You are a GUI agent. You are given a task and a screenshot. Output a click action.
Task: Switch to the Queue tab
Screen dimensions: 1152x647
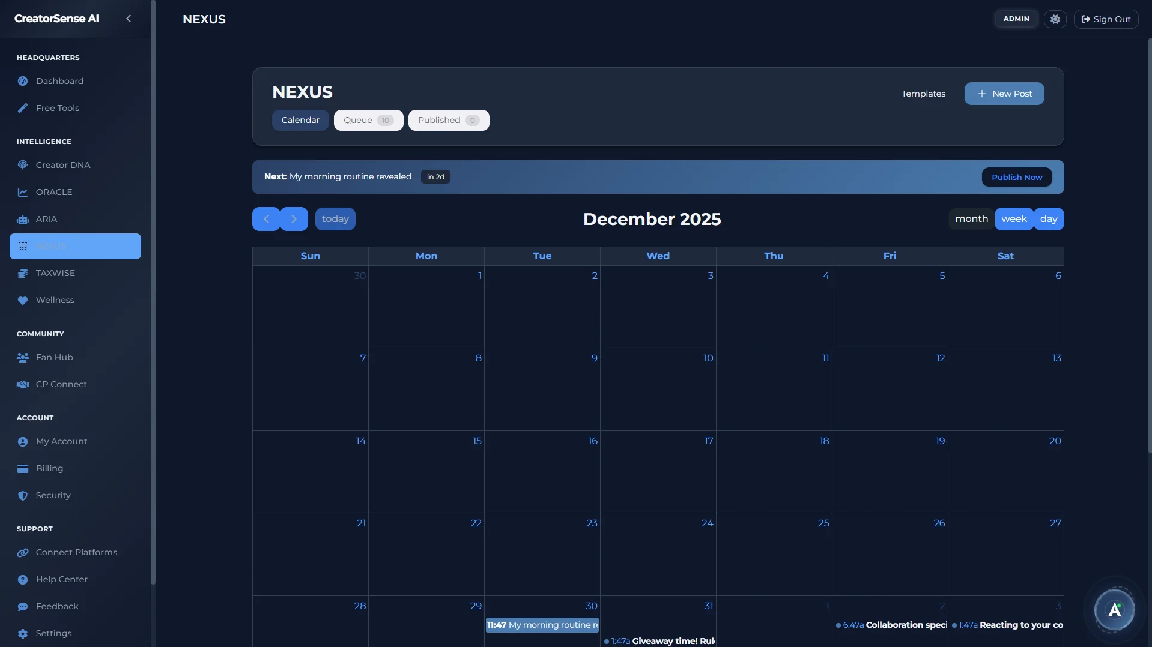368,120
